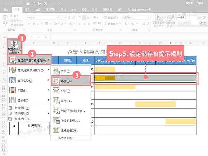
Task: Select the column C header
Action: [34, 43]
